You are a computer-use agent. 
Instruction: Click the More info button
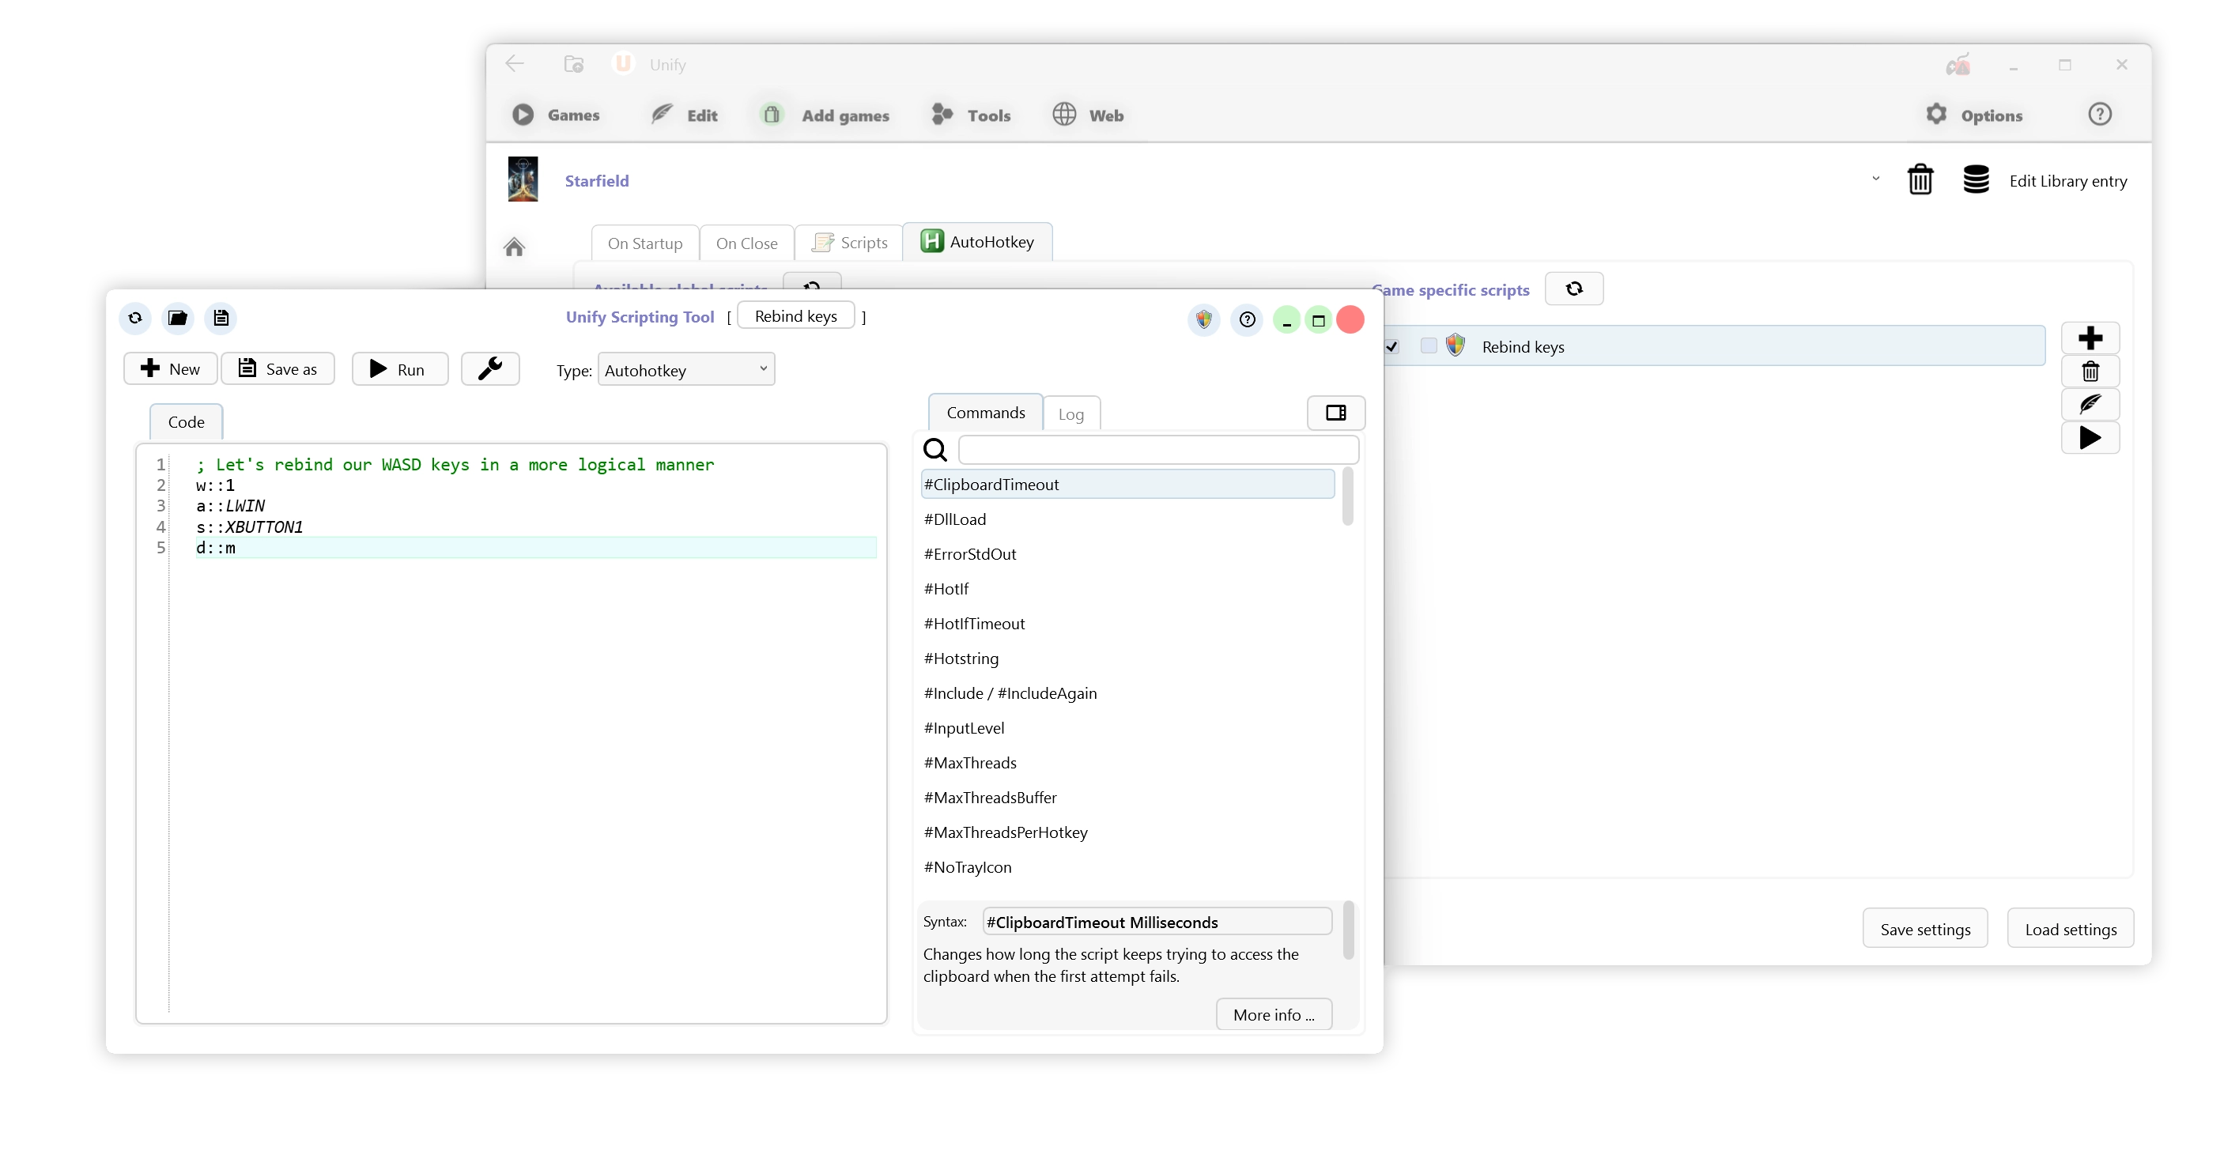1274,1014
